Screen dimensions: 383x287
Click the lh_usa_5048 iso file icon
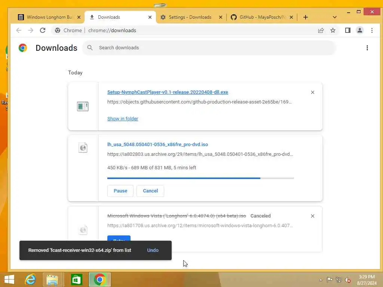pyautogui.click(x=83, y=148)
